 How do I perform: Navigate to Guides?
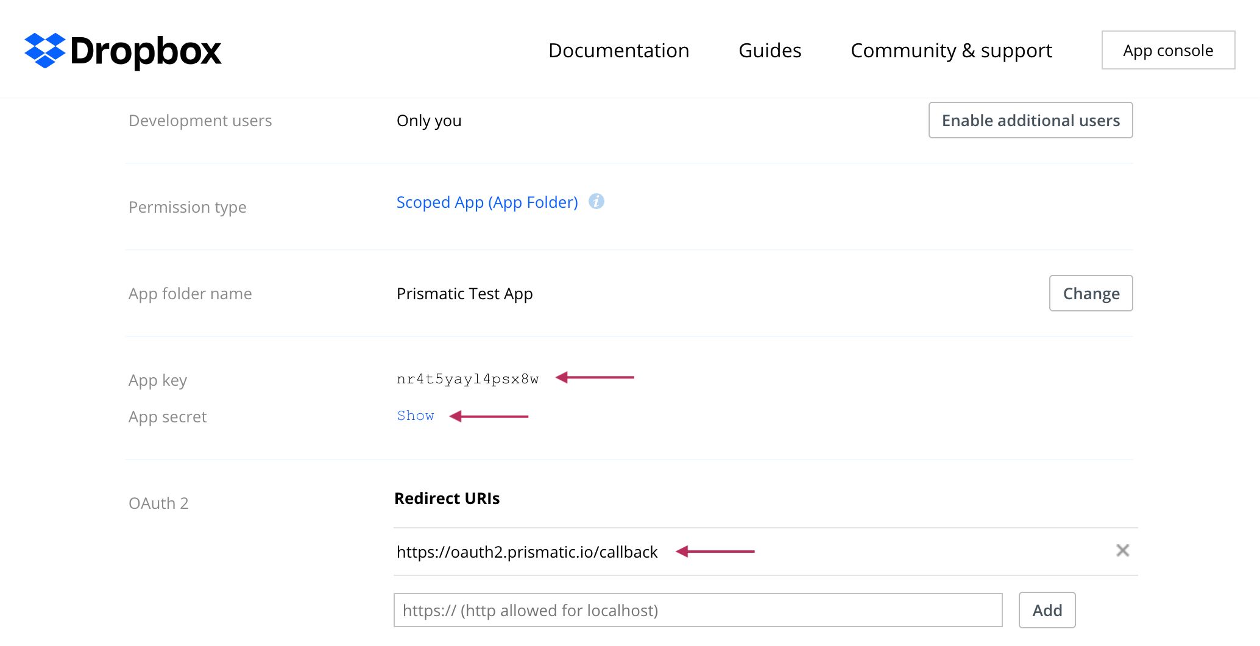[x=770, y=50]
